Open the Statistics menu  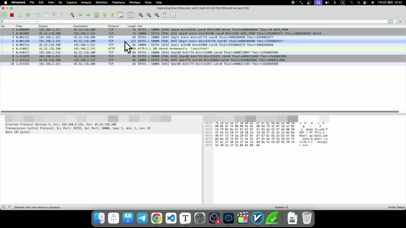(x=101, y=2)
